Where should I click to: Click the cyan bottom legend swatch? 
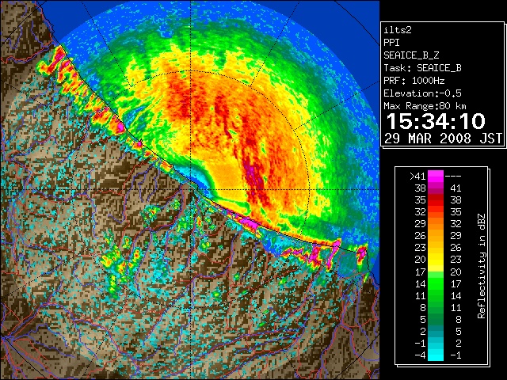(436, 355)
